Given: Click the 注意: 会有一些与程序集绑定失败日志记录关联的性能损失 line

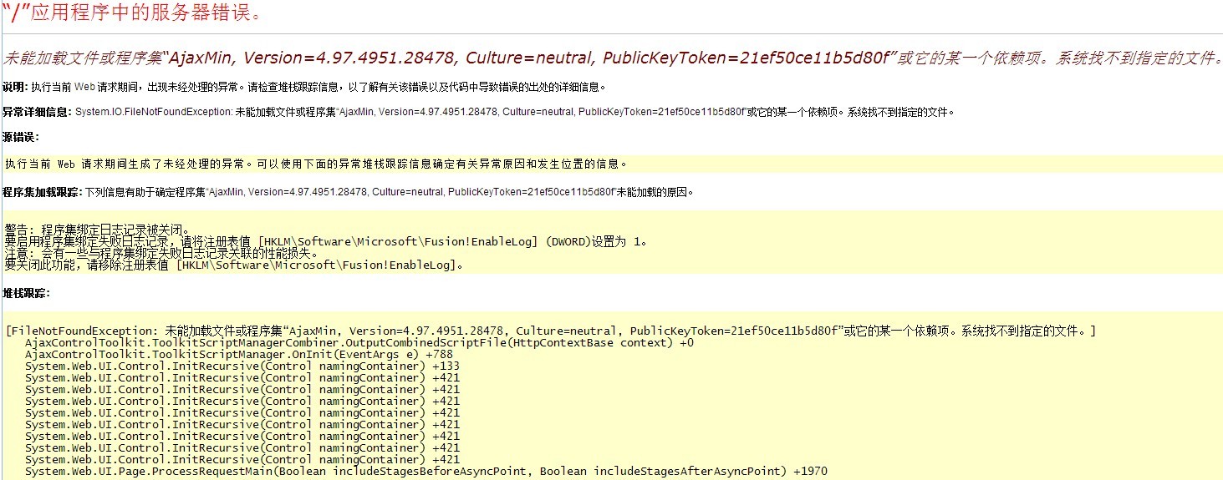Looking at the screenshot, I should point(161,253).
